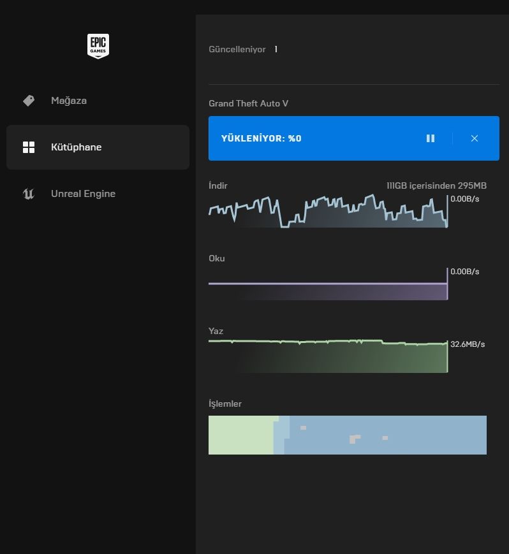This screenshot has width=509, height=554.
Task: Click the İndir label
Action: tap(218, 186)
